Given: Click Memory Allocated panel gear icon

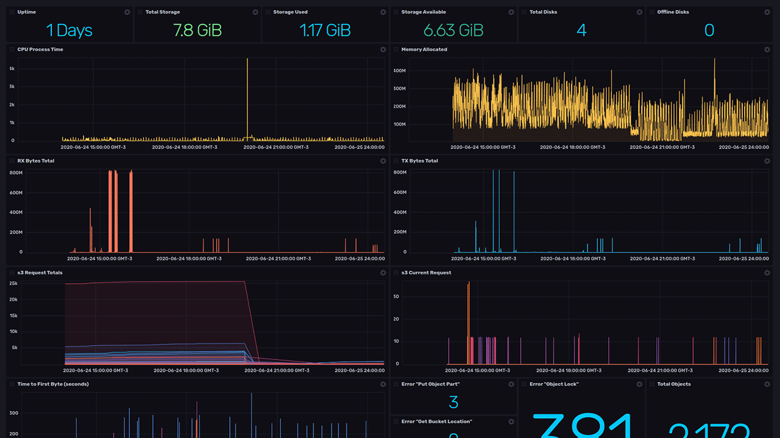Looking at the screenshot, I should pos(767,50).
